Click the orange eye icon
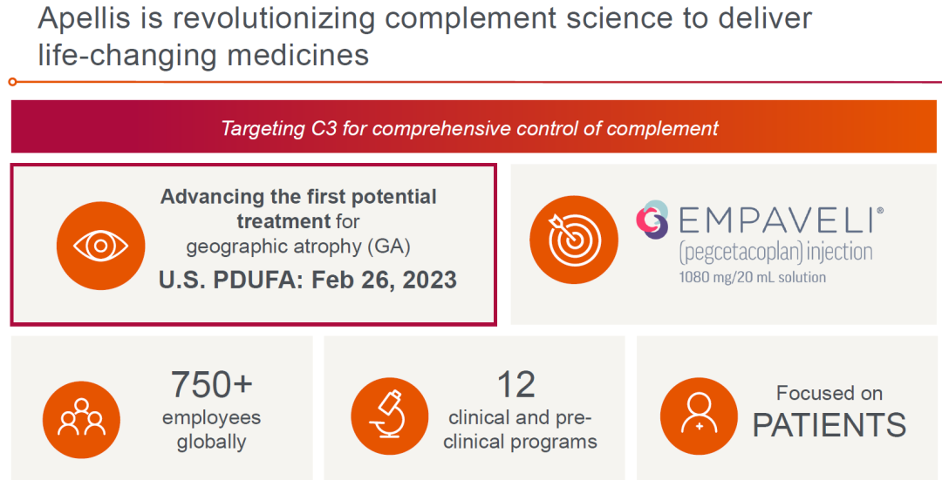The width and height of the screenshot is (942, 480). point(101,246)
